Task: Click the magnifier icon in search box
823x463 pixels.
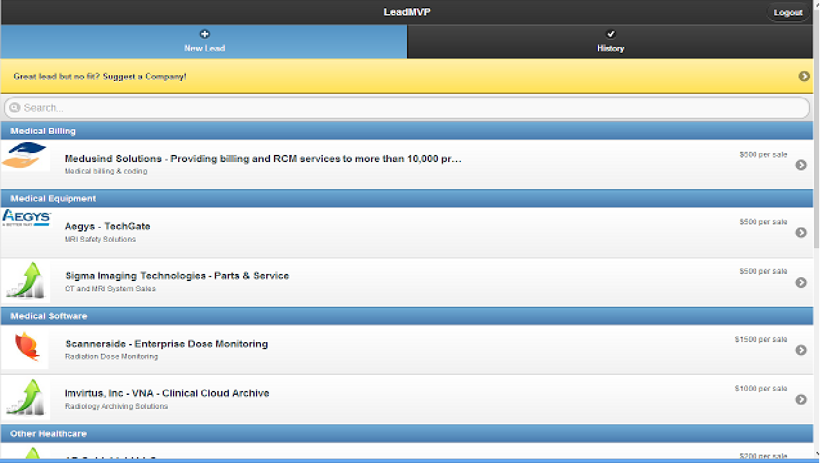Action: coord(15,107)
